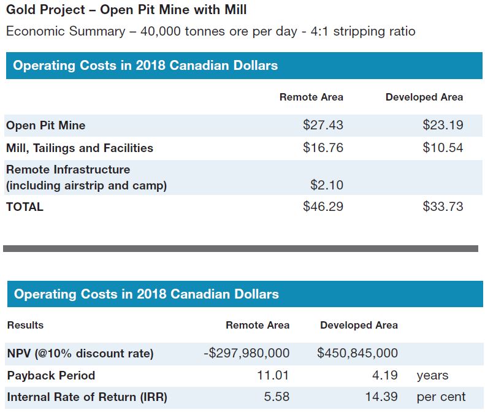Select the Internal Rate of Return (IRR) label
485x412 pixels.
click(x=86, y=397)
